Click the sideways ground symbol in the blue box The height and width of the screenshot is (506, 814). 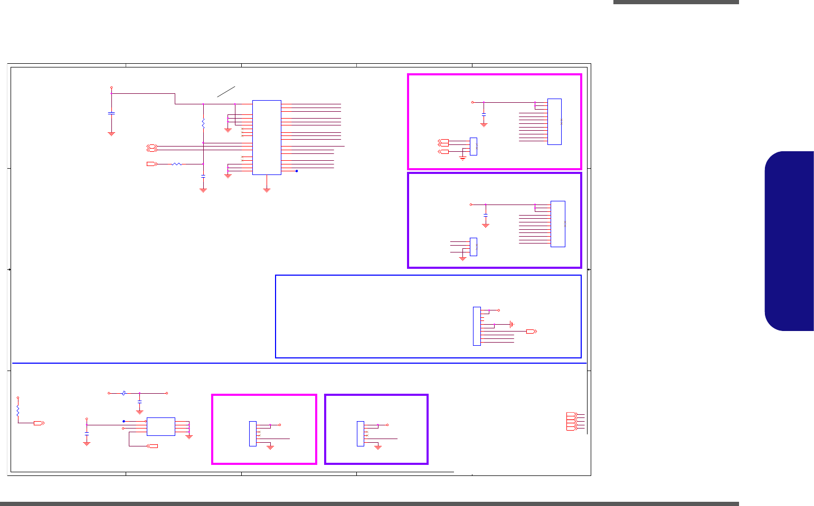point(511,324)
